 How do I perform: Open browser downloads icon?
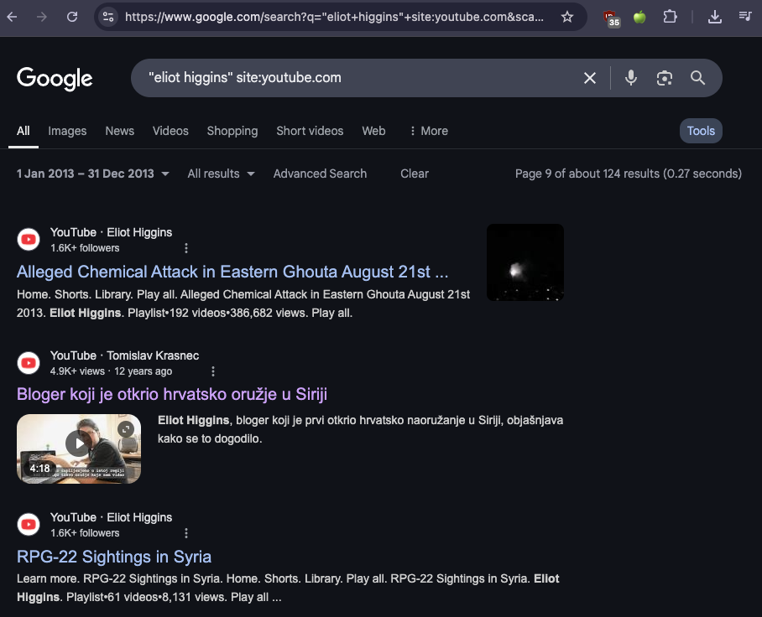(715, 17)
